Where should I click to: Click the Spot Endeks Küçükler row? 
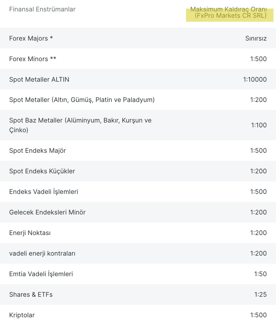pos(138,171)
